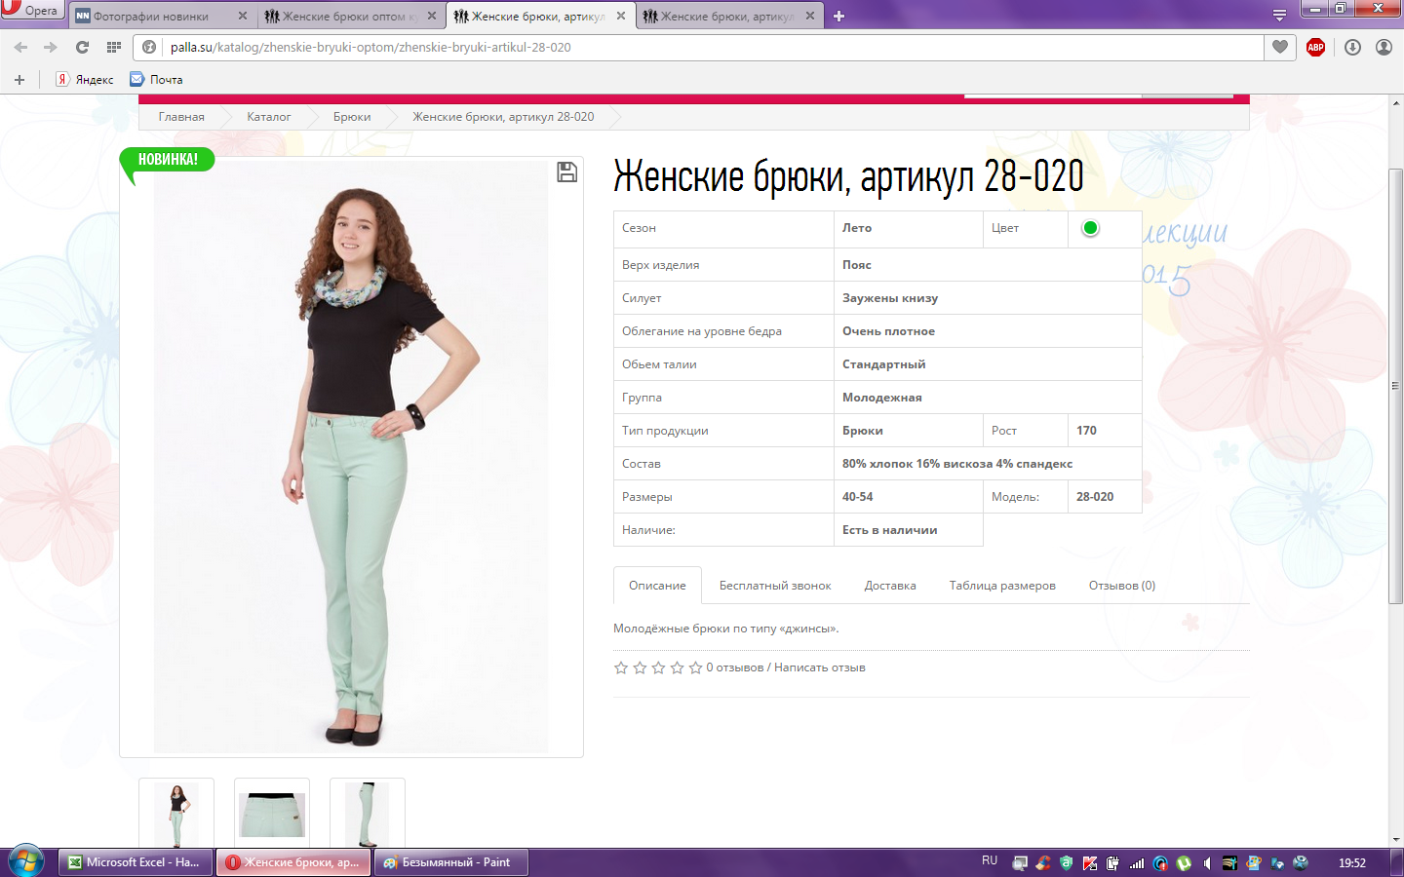The height and width of the screenshot is (877, 1404).
Task: Click the page vertical scrollbar thumb
Action: pos(1396,387)
